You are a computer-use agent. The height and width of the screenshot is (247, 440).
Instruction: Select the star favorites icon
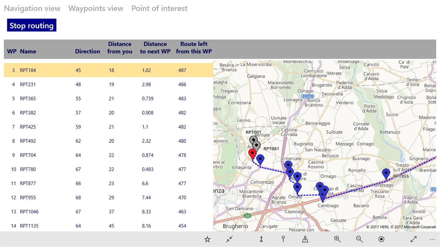click(x=207, y=239)
